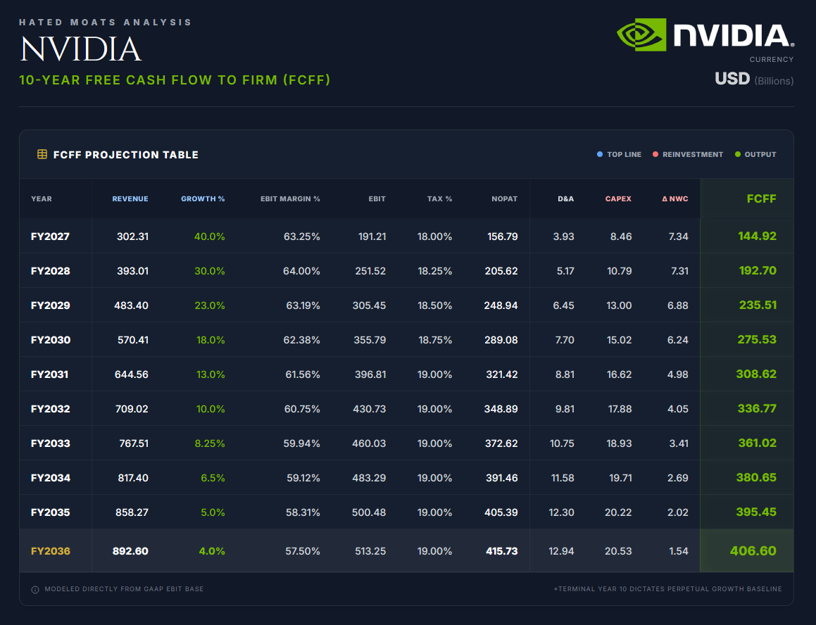Click the FY2032 row label
The width and height of the screenshot is (816, 625).
[x=51, y=409]
